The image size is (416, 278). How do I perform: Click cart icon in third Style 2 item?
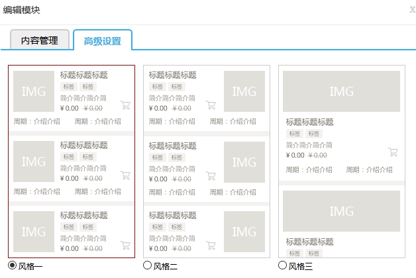click(x=211, y=245)
